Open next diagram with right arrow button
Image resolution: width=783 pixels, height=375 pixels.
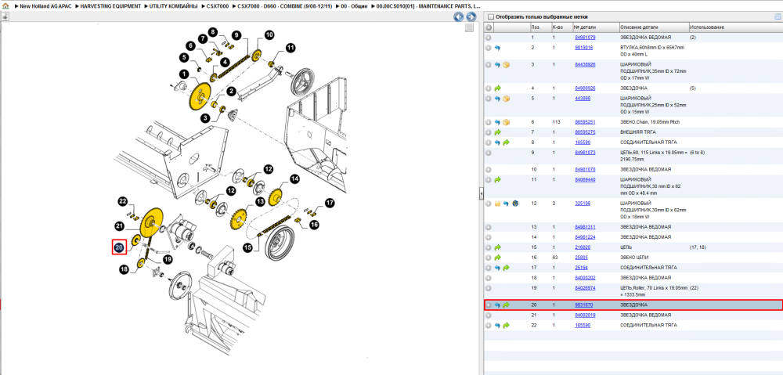click(471, 17)
